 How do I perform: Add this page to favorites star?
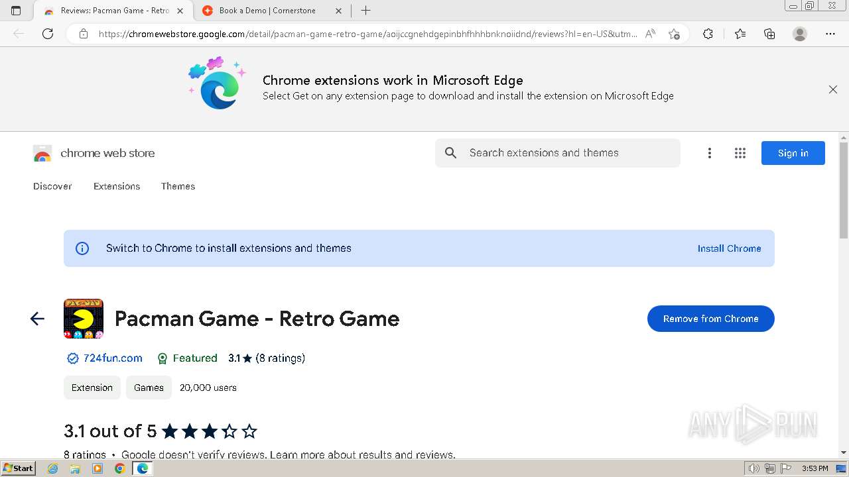point(674,34)
